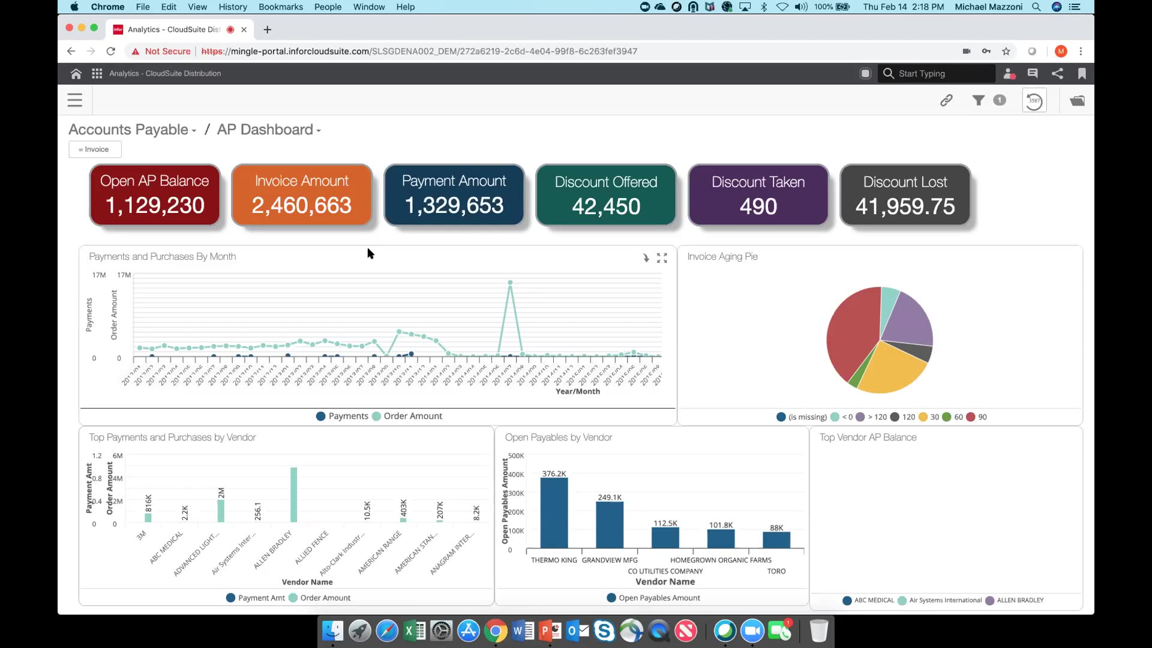This screenshot has width=1152, height=648.
Task: Click the Open AP Balance tile
Action: (155, 195)
